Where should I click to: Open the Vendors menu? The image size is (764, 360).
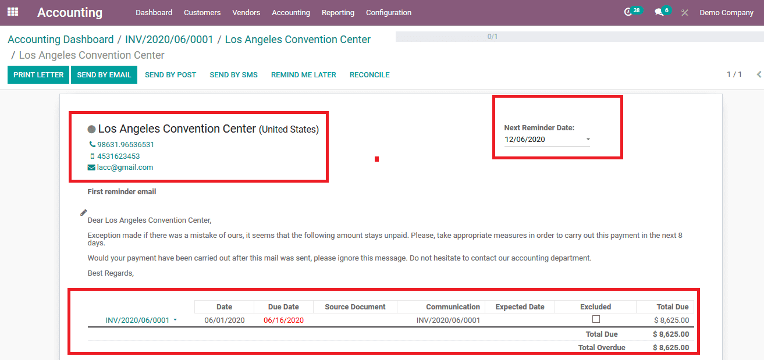(246, 12)
